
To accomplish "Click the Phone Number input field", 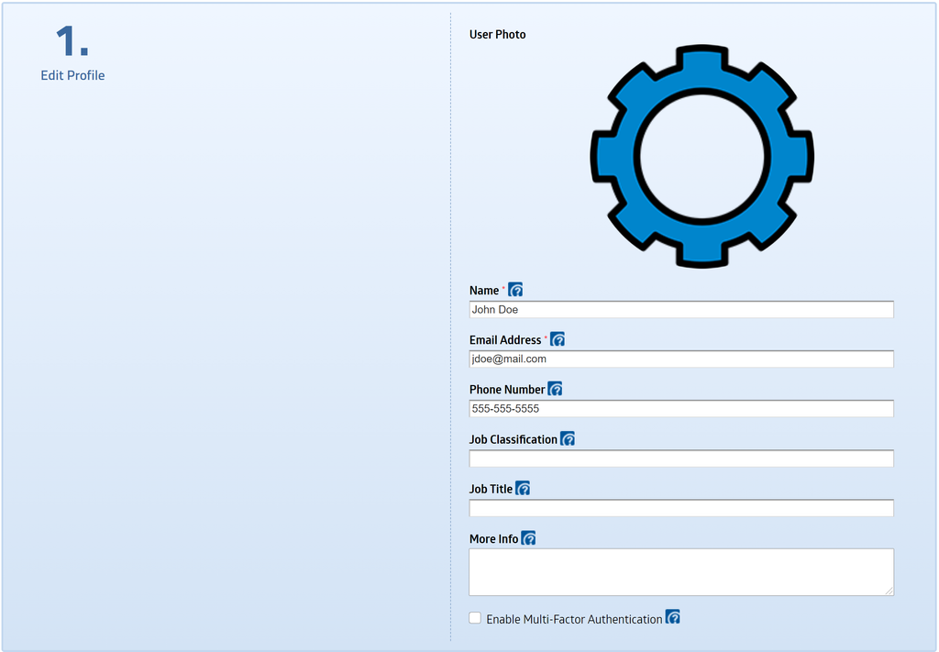I will click(x=680, y=409).
